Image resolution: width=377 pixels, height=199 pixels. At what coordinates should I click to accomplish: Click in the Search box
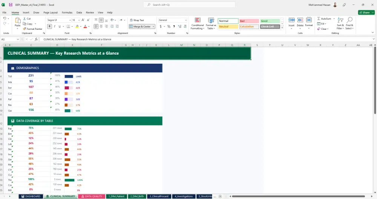point(190,5)
